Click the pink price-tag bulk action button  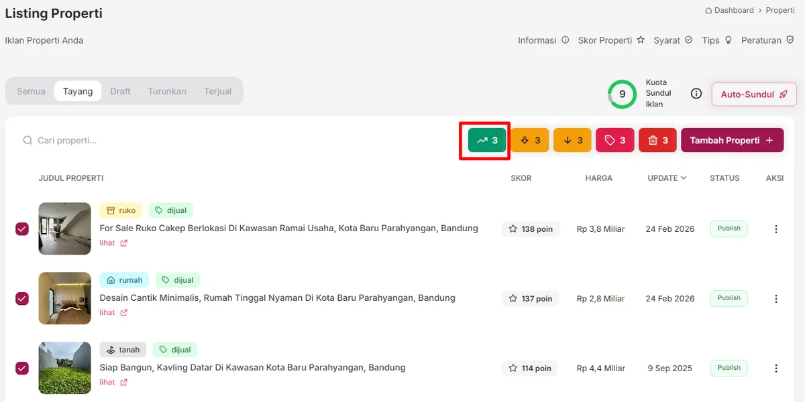[x=614, y=141]
